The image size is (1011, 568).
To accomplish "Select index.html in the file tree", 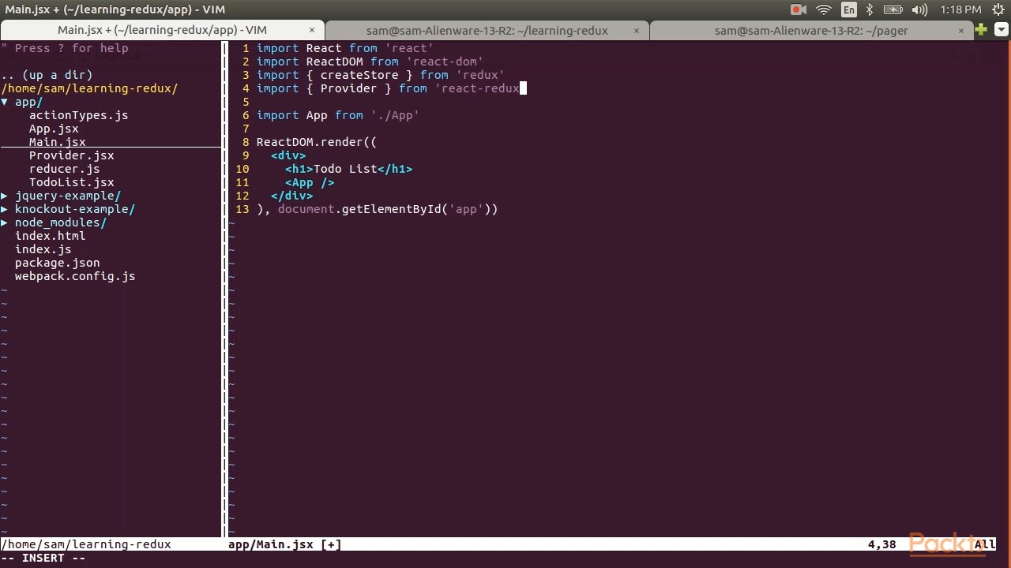I will point(50,236).
